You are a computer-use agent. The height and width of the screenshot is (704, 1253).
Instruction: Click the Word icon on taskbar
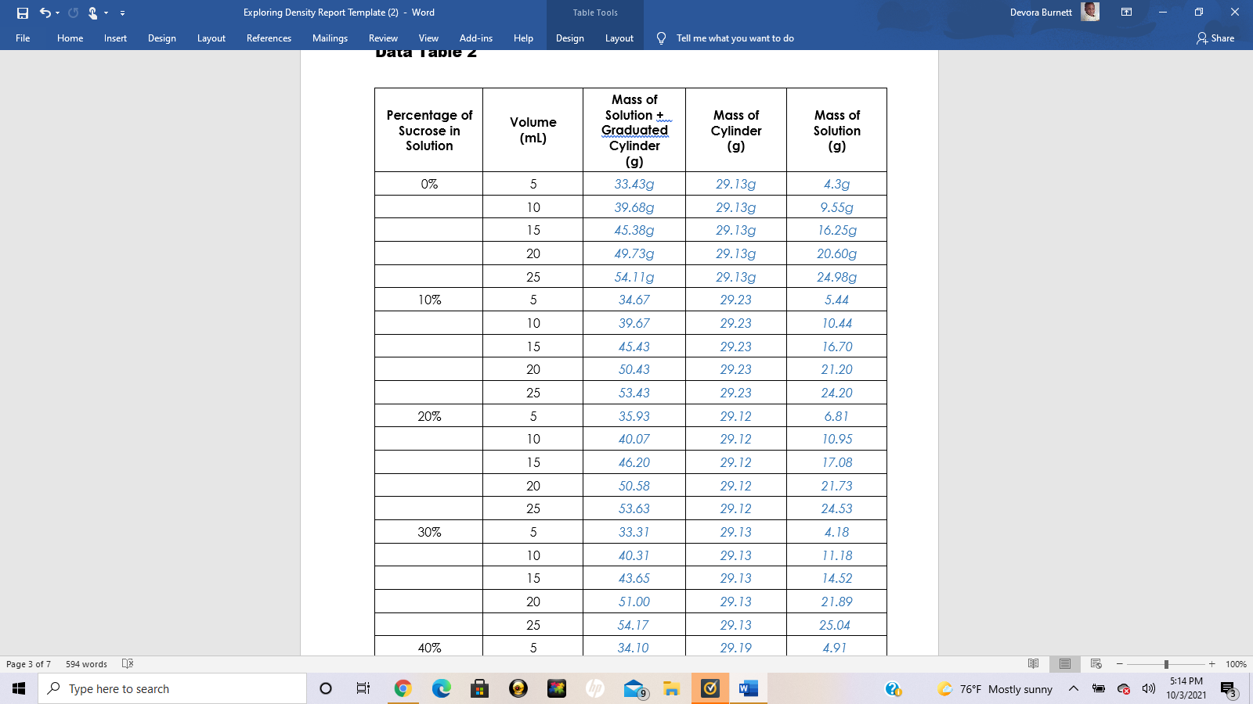tap(749, 688)
